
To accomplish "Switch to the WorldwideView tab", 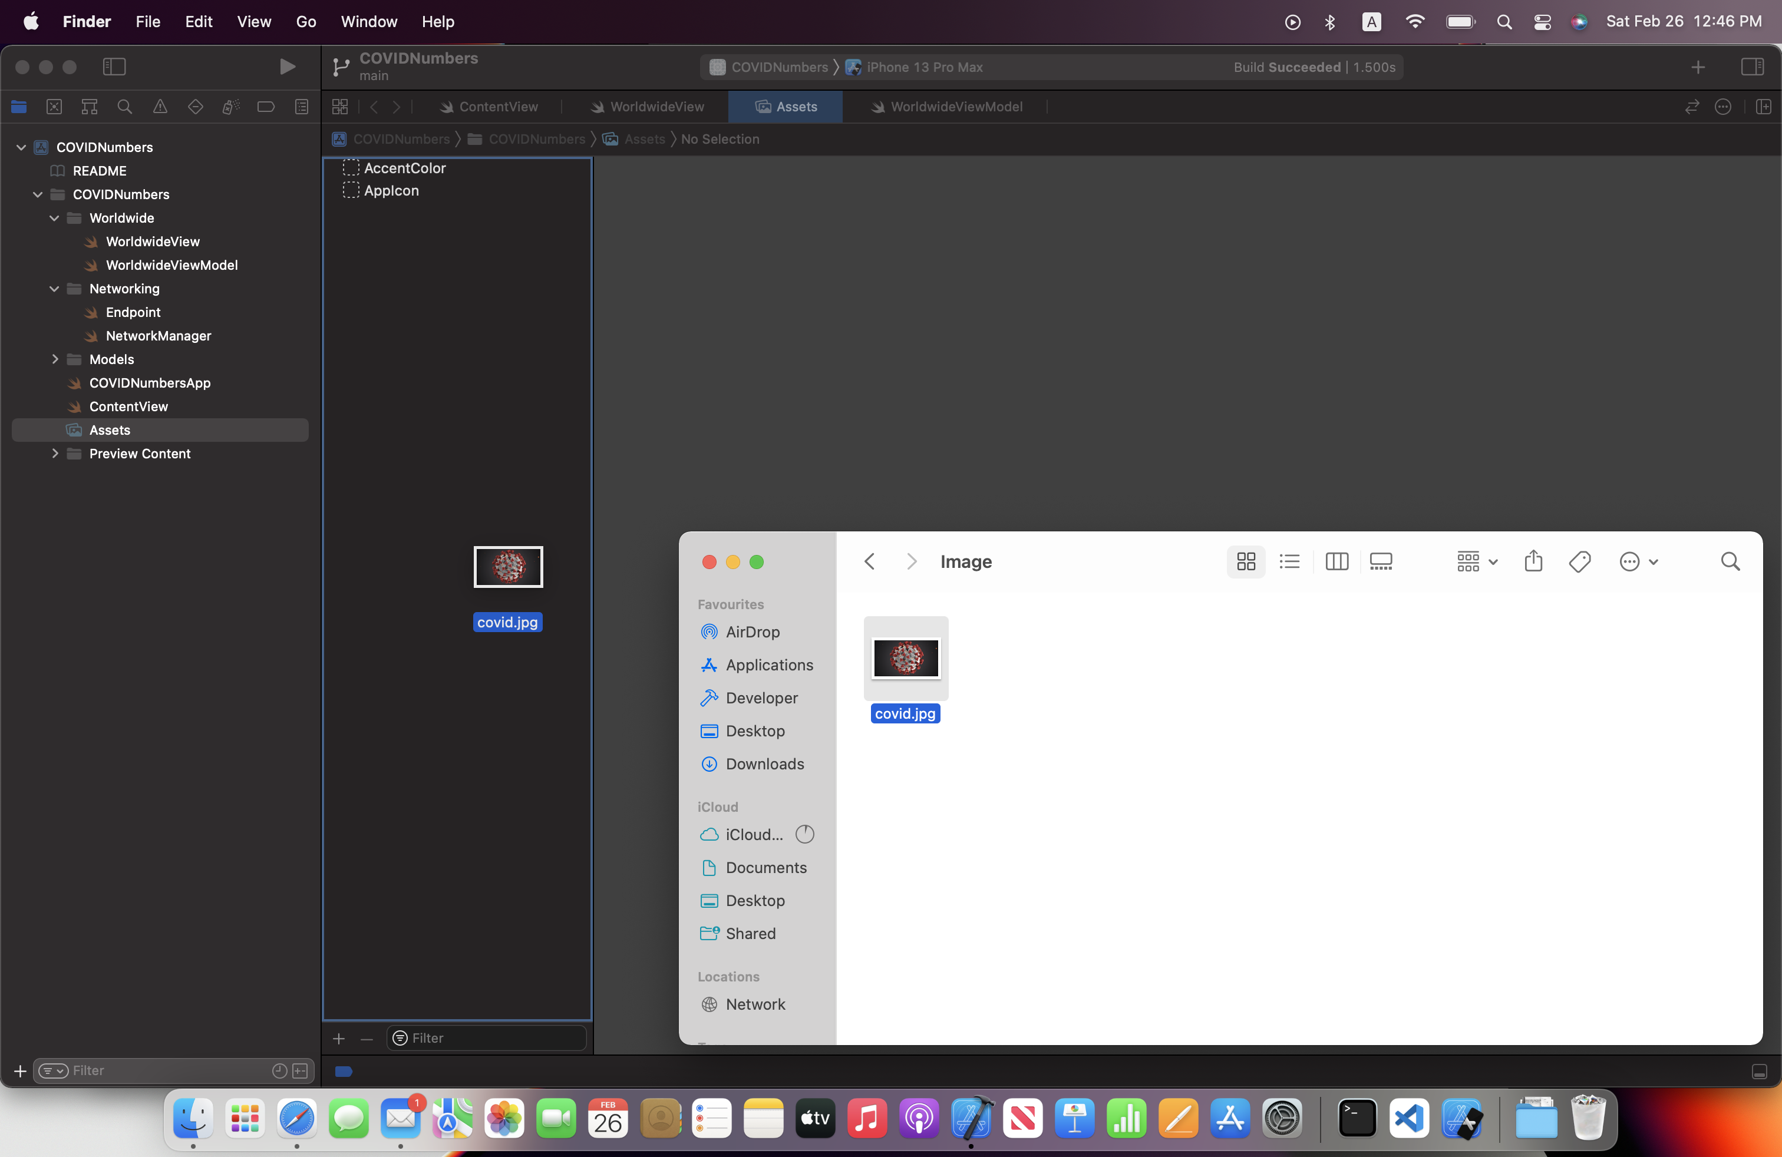I will (x=648, y=107).
